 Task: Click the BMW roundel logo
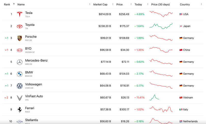(x=20, y=74)
